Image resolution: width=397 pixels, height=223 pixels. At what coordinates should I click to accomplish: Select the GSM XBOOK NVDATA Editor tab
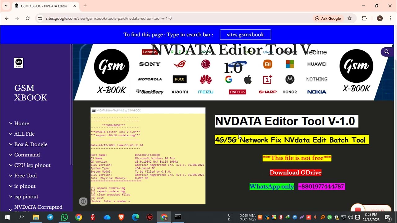tap(44, 6)
